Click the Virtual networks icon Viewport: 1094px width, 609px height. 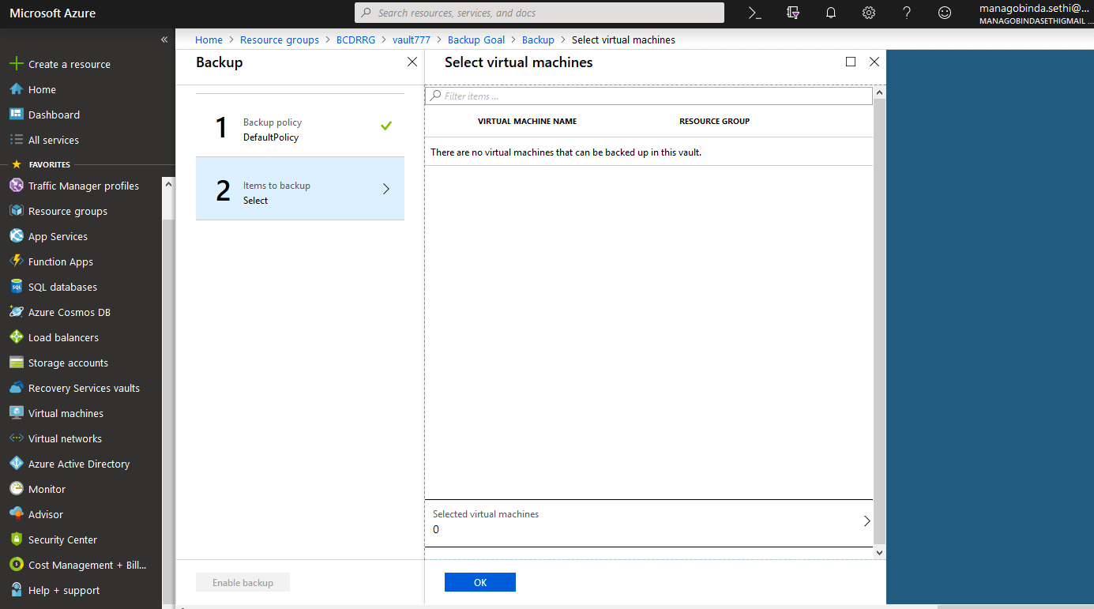(16, 438)
